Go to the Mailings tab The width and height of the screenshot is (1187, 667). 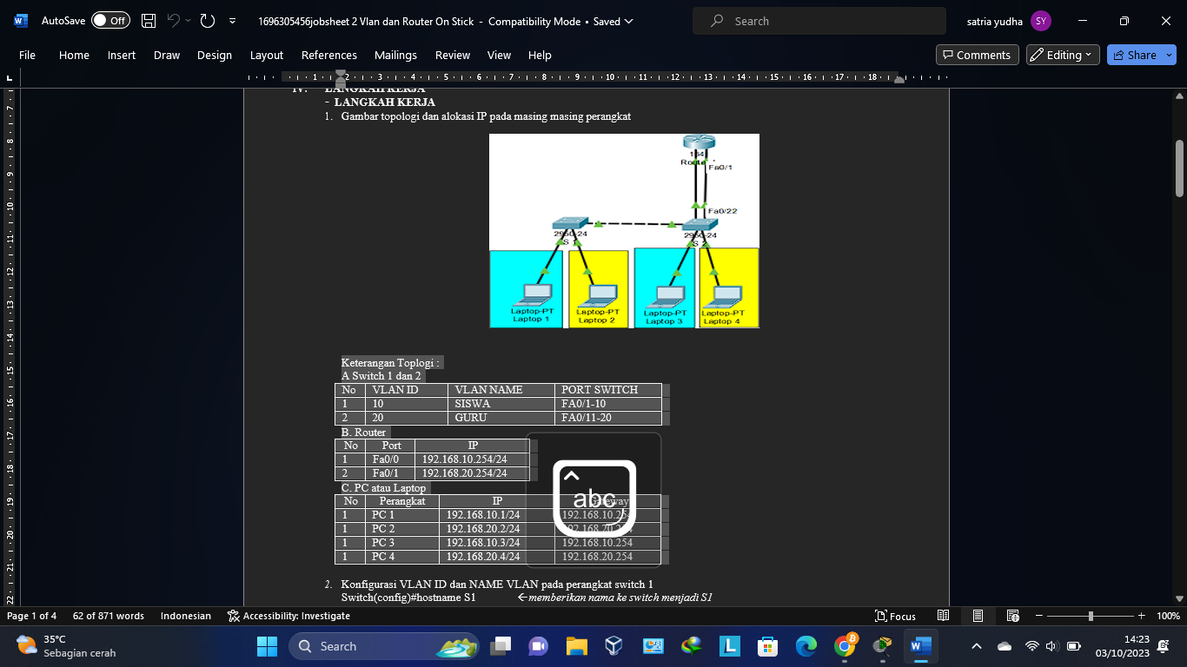pyautogui.click(x=396, y=55)
